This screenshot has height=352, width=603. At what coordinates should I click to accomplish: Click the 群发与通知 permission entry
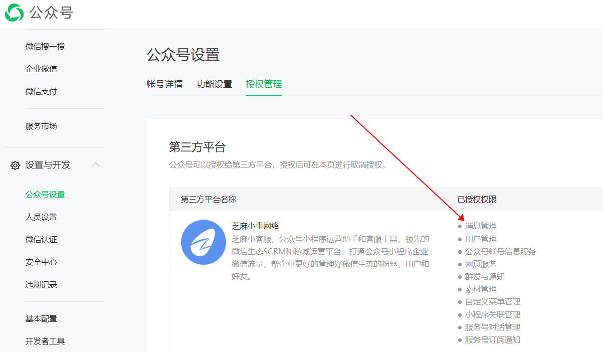pos(485,277)
